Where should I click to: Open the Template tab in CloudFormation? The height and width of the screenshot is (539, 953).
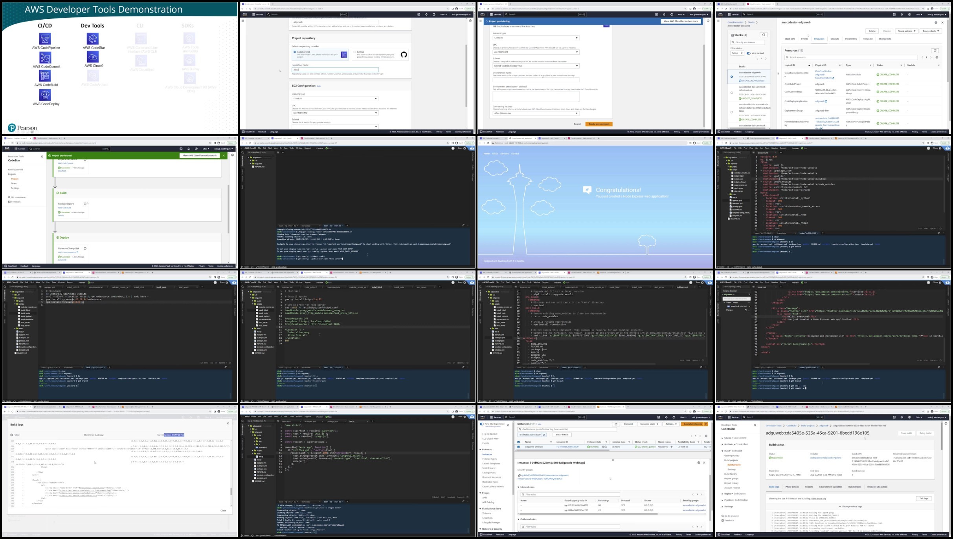[868, 39]
